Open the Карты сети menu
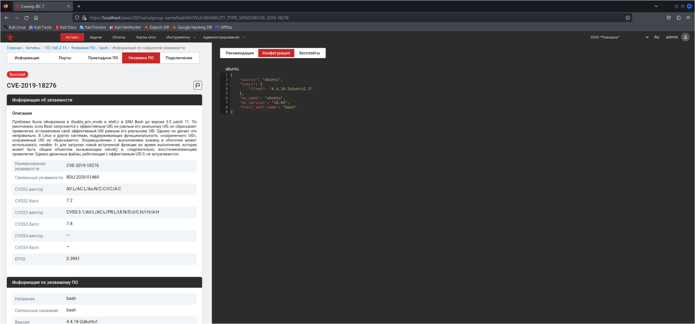This screenshot has width=695, height=324. pos(146,37)
